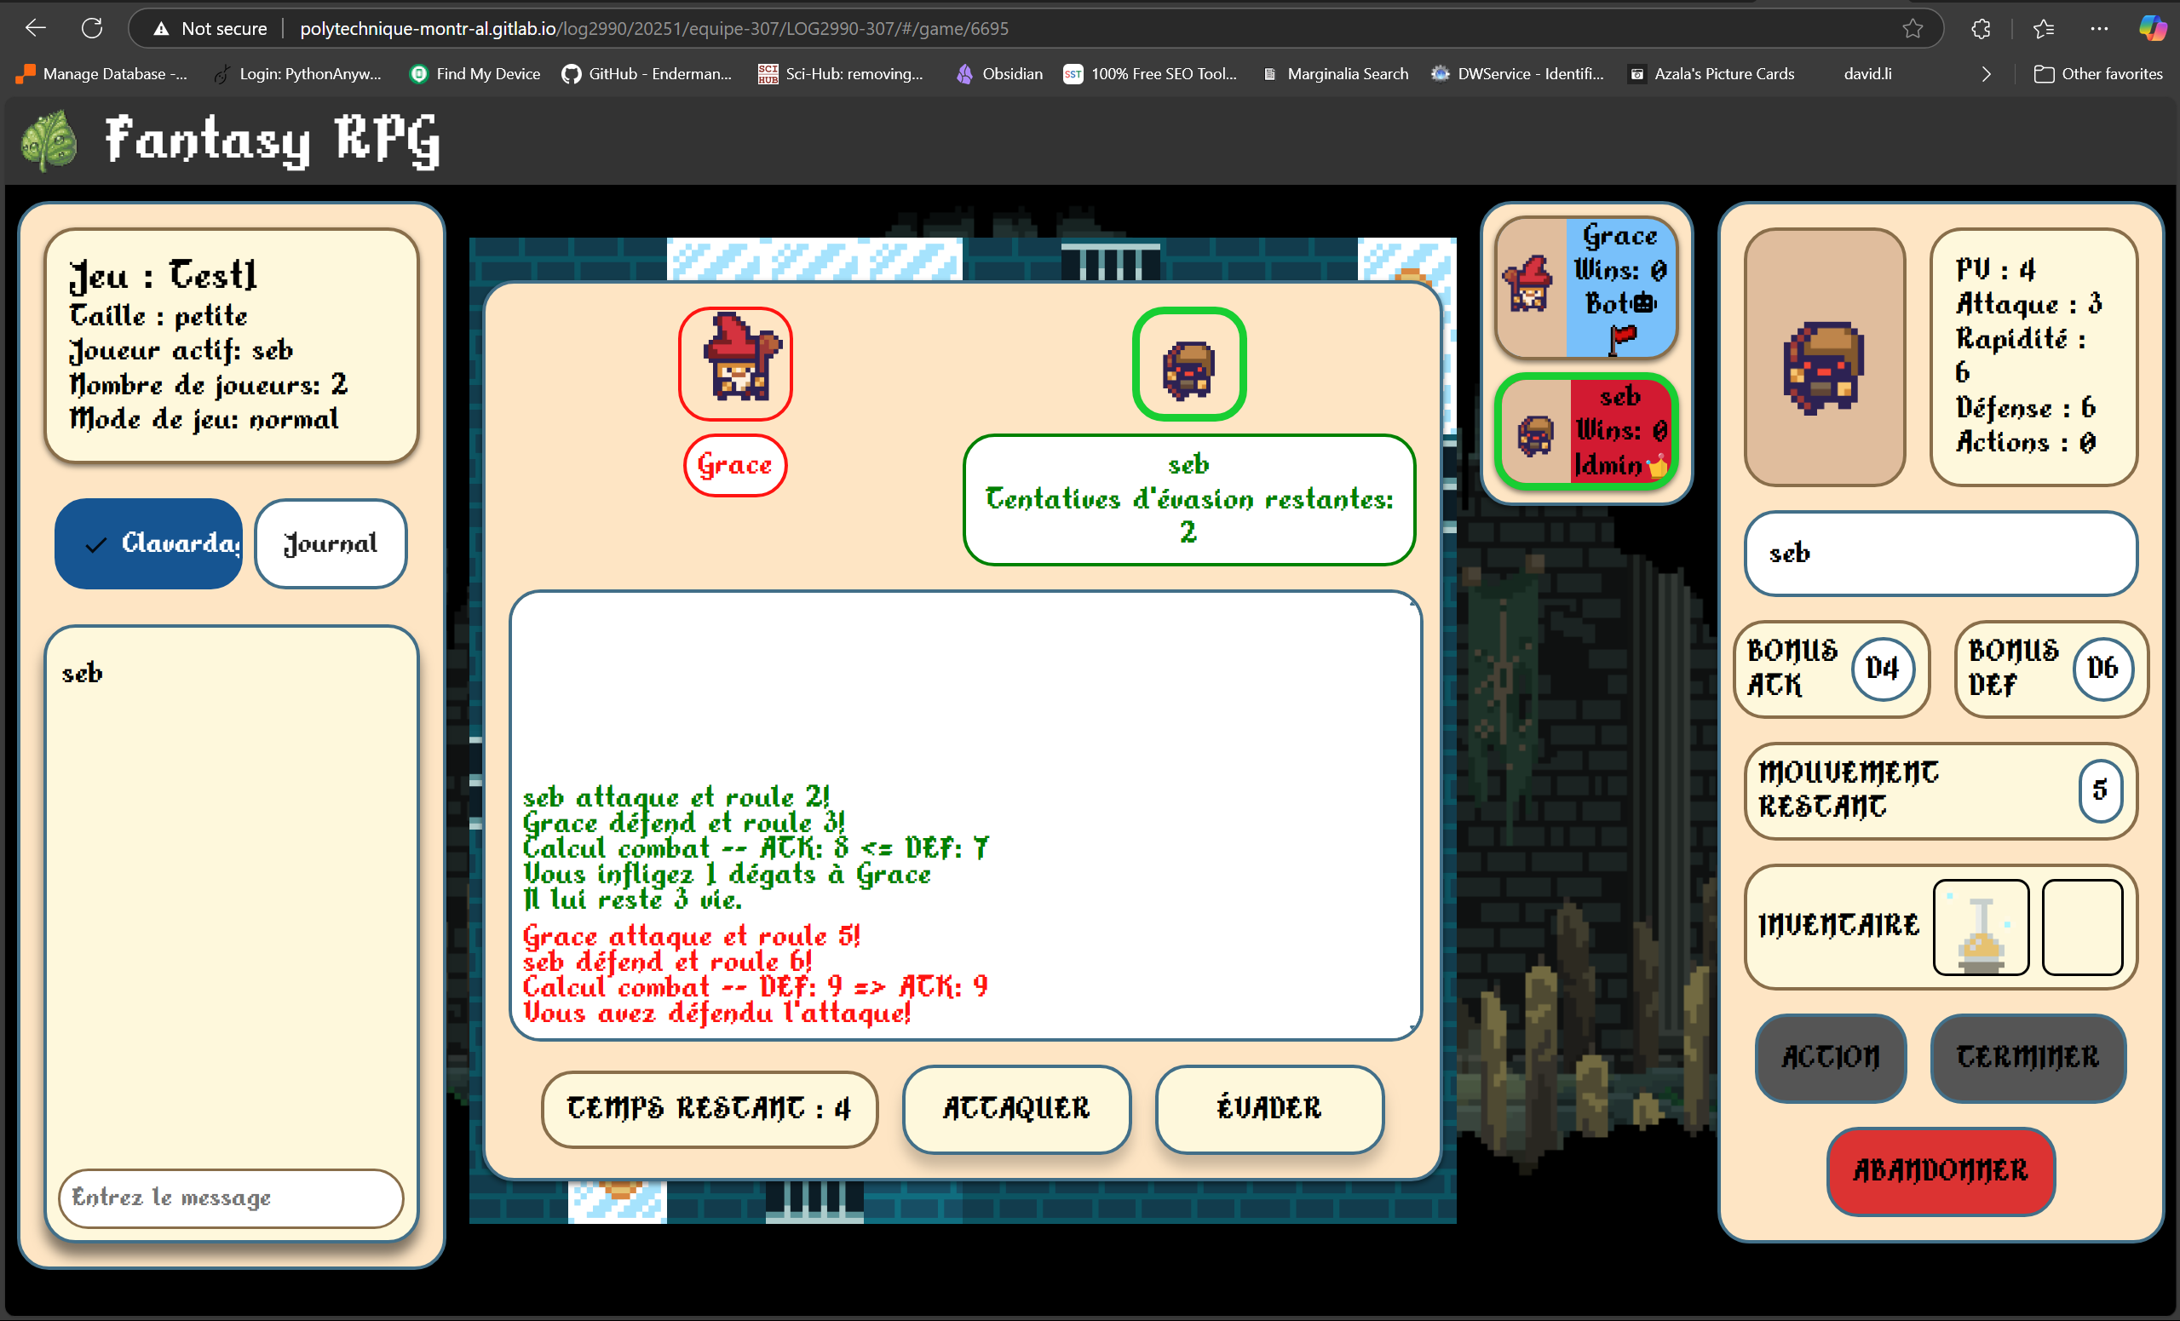Click the Abandonner button to quit the game
Viewport: 2180px width, 1321px height.
coord(1941,1170)
